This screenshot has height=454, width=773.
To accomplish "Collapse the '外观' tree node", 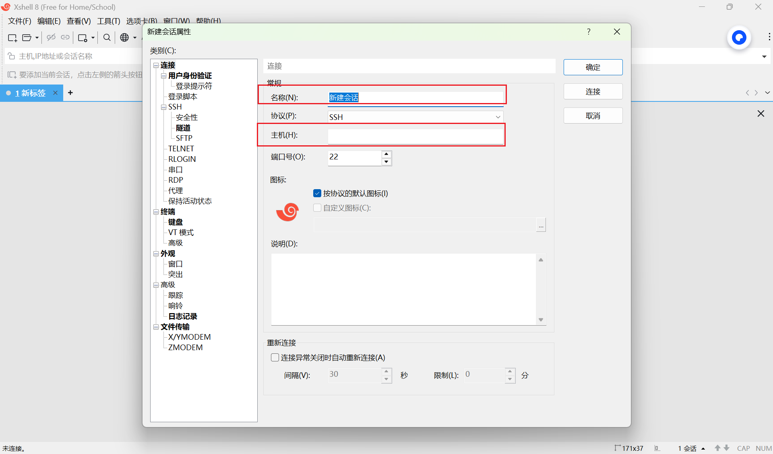I will (156, 254).
